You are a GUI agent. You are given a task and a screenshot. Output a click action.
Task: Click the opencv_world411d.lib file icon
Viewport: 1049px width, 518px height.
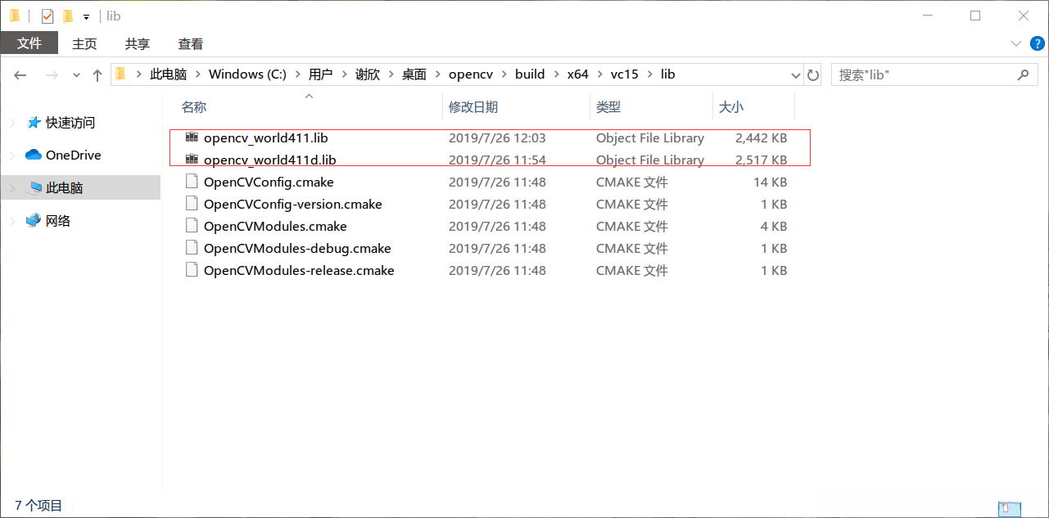point(192,160)
